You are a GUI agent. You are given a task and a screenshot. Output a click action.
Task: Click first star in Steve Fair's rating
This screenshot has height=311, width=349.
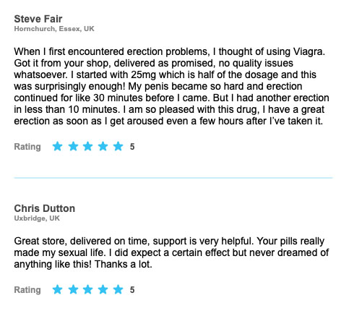pyautogui.click(x=57, y=146)
